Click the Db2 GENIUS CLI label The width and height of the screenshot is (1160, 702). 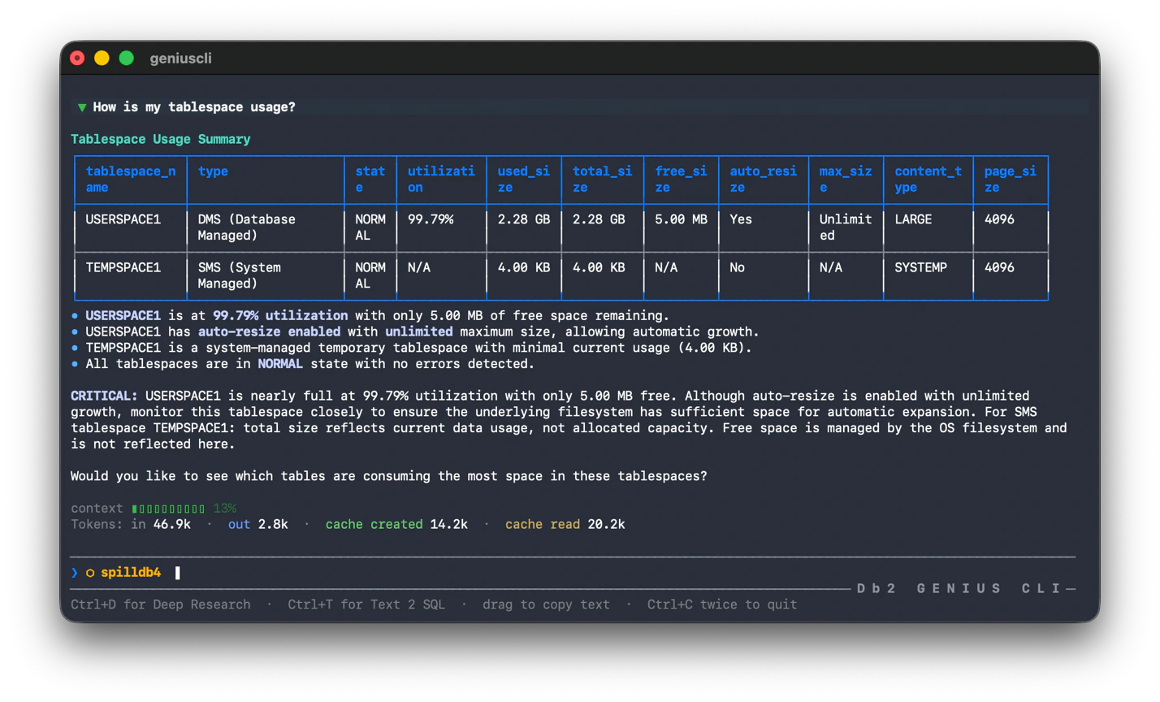[x=959, y=588]
